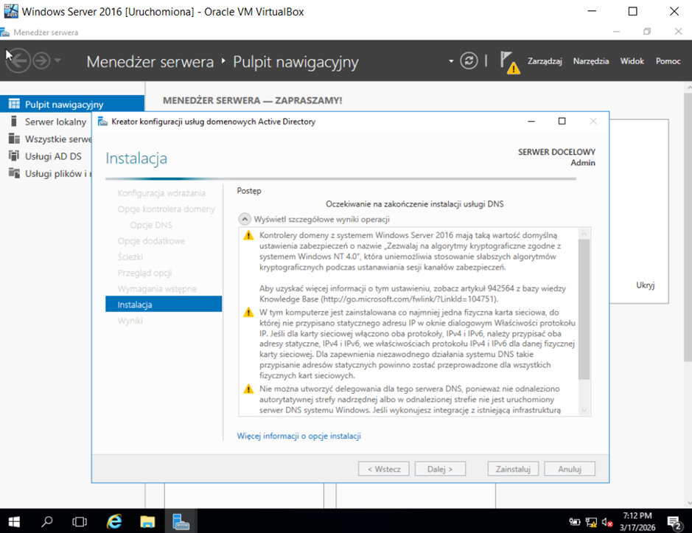Viewport: 692px width, 533px height.
Task: Open the navigation history dropdown arrow
Action: pyautogui.click(x=58, y=61)
